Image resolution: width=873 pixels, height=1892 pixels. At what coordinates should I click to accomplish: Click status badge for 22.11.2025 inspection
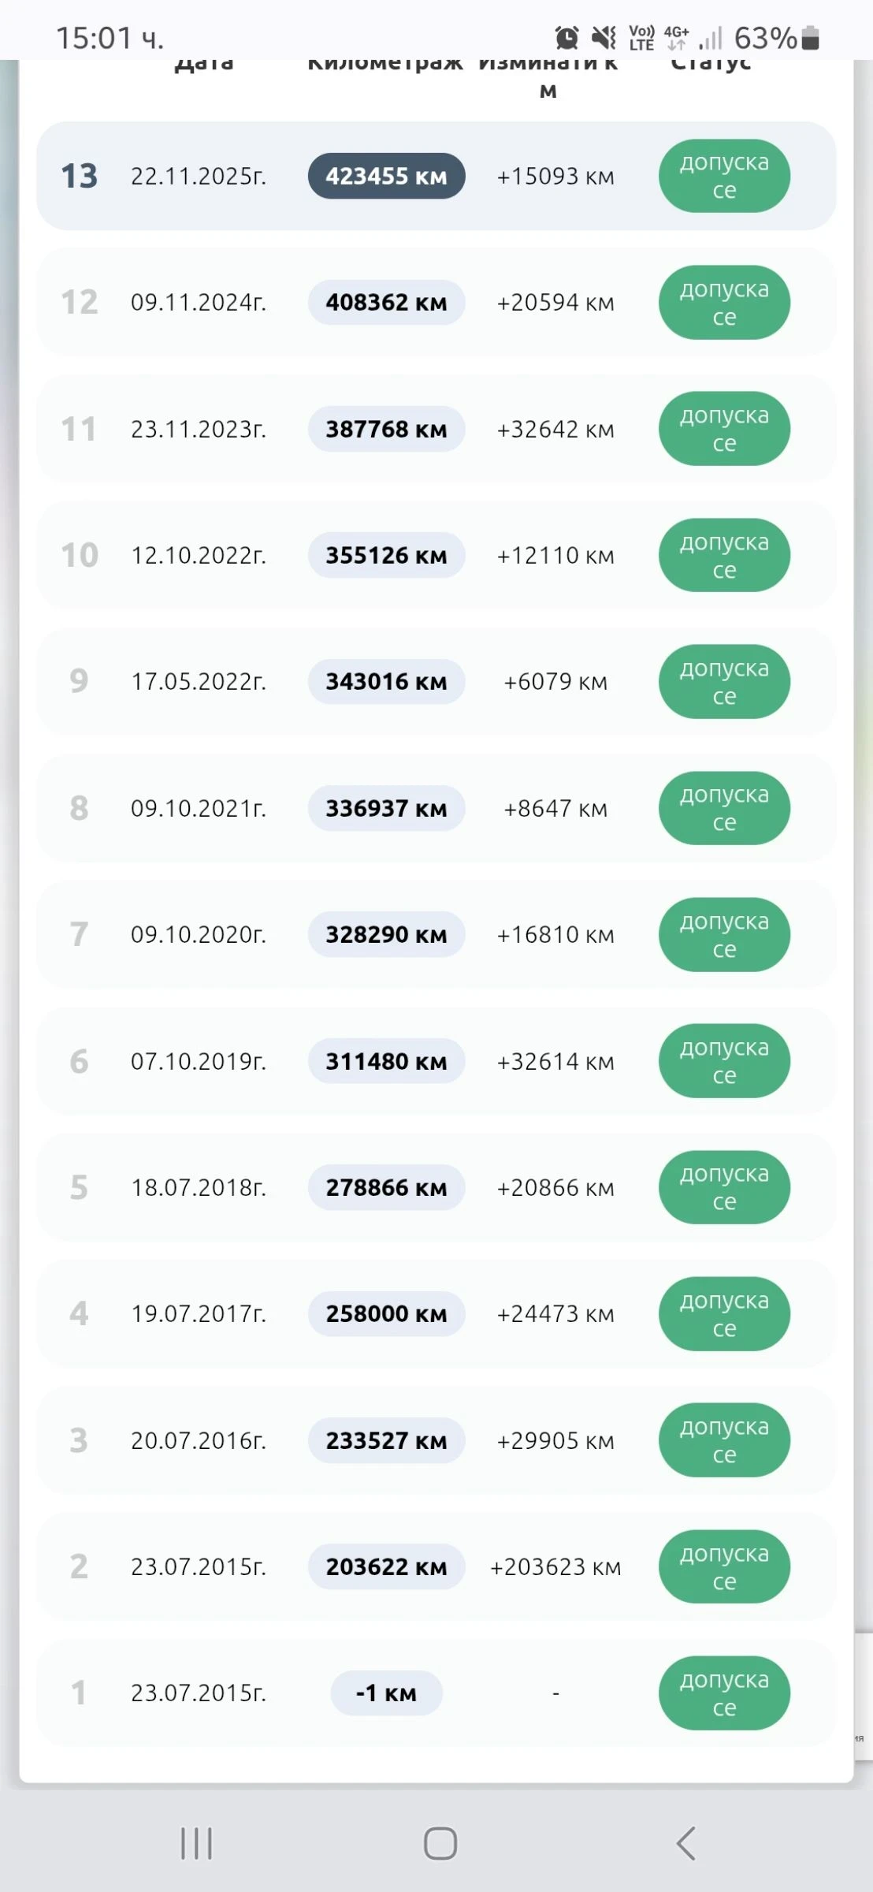[x=724, y=176]
